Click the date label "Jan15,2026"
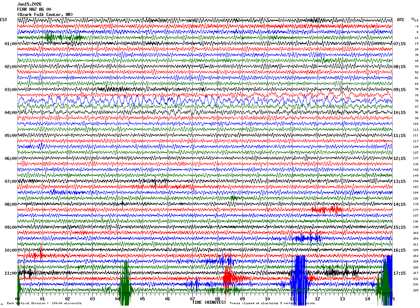 point(29,4)
